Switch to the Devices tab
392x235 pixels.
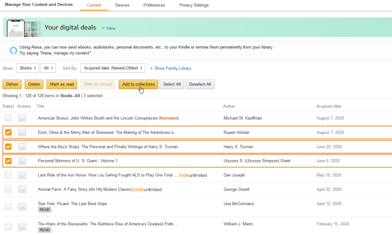[x=122, y=5]
